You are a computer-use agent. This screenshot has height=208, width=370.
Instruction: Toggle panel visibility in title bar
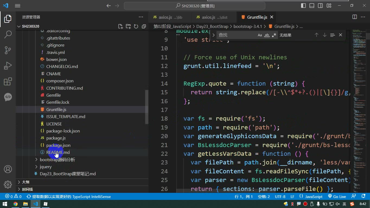click(312, 6)
